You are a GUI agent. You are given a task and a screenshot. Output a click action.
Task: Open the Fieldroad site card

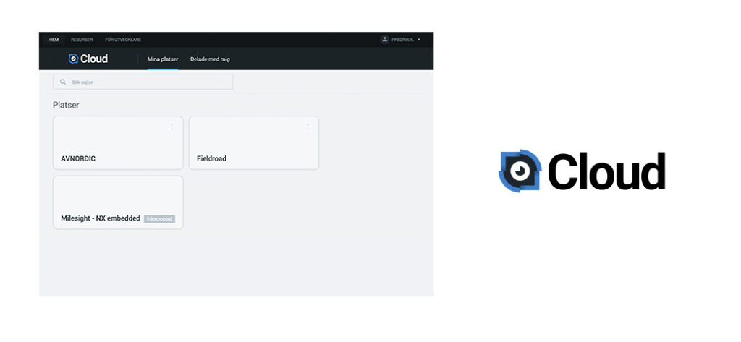tap(253, 143)
